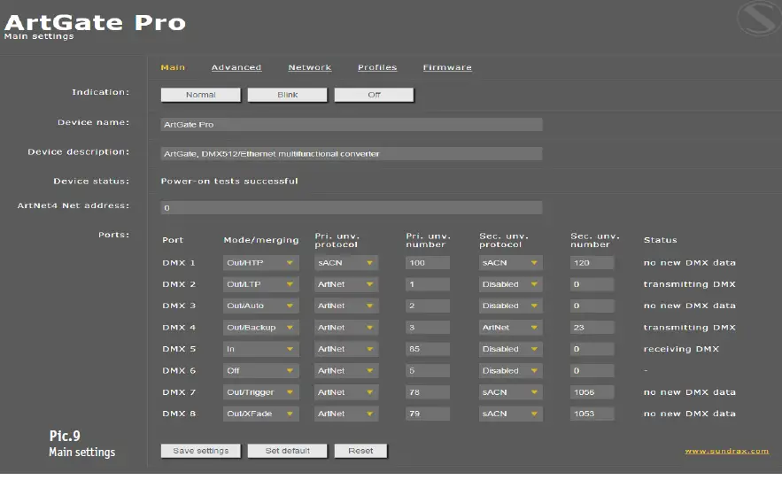The width and height of the screenshot is (782, 480).
Task: Edit DMX 6 primary universe number 5
Action: [428, 371]
